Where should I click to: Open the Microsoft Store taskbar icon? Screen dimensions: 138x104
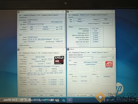click(x=58, y=100)
